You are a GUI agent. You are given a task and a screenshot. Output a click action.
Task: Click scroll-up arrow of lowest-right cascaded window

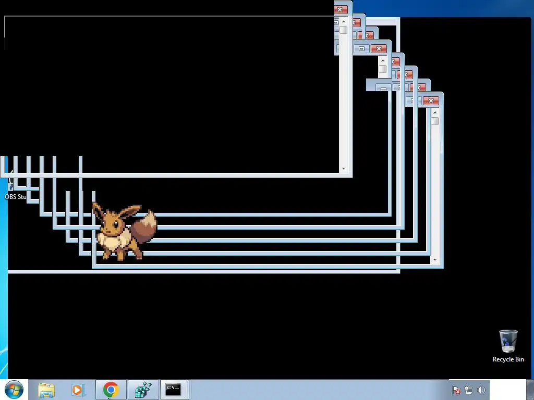tap(435, 113)
